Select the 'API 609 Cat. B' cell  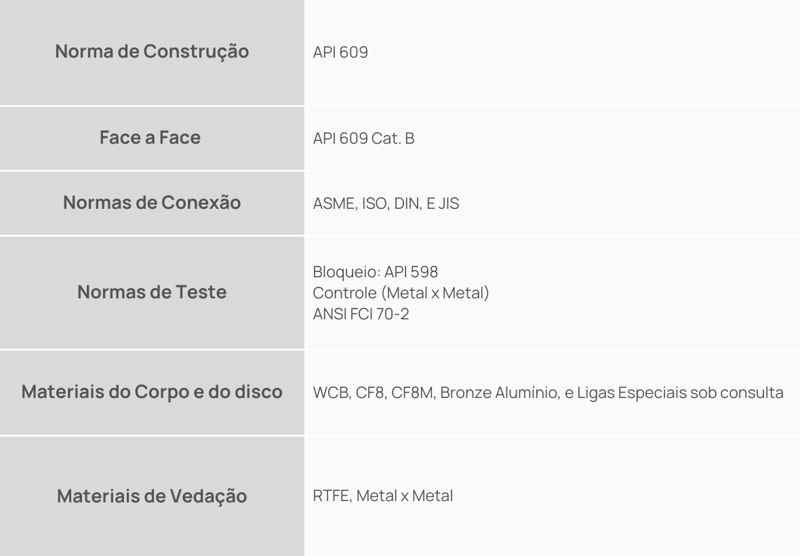[x=552, y=138]
